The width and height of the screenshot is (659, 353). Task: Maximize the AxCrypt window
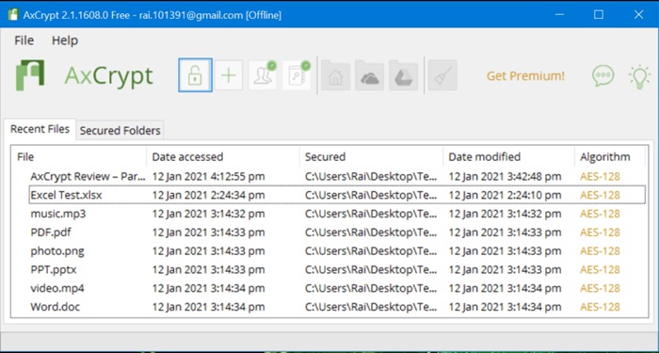pos(599,14)
